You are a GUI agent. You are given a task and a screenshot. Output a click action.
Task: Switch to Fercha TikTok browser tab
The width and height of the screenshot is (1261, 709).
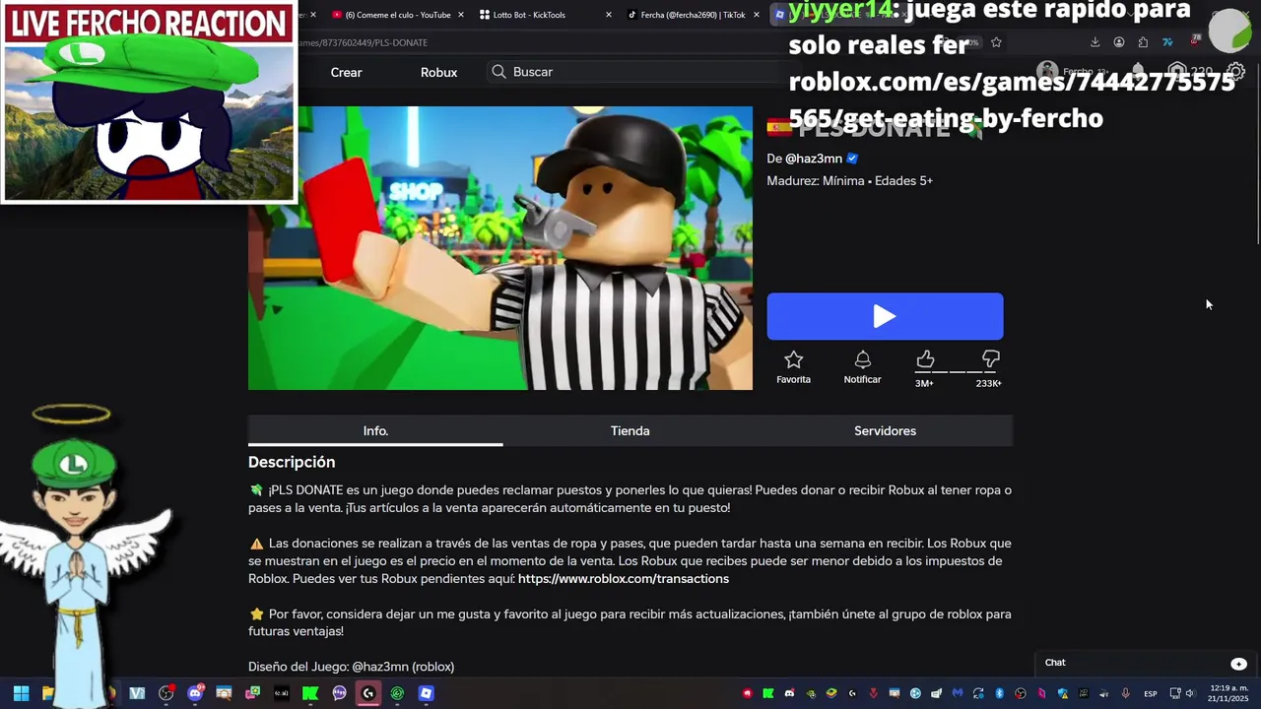pos(693,15)
